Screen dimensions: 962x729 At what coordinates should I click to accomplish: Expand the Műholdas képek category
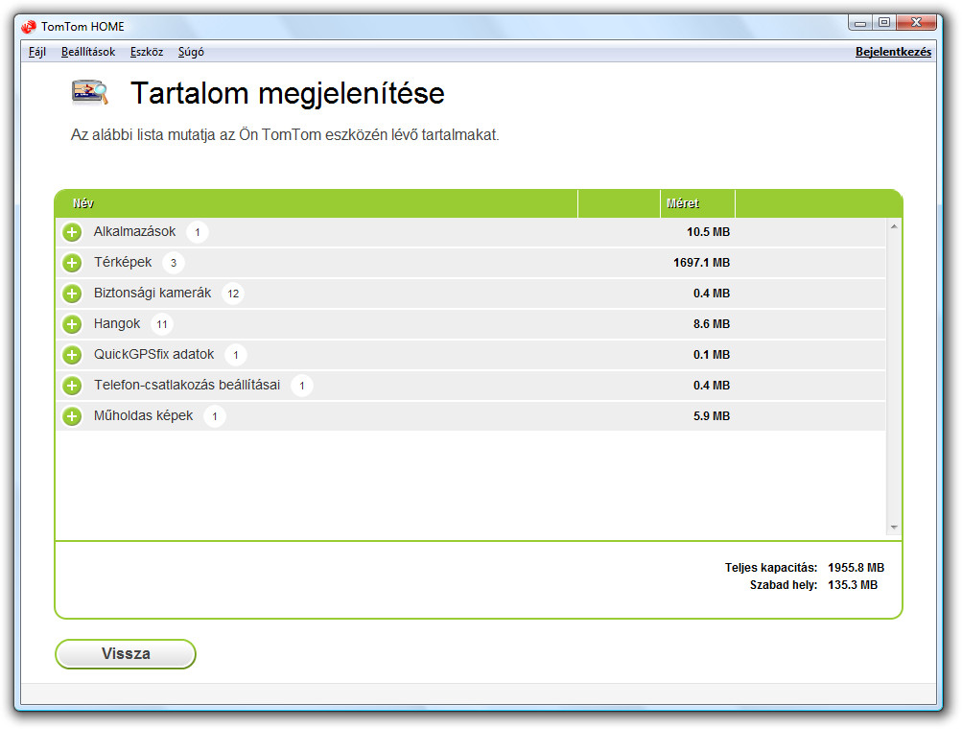(72, 416)
